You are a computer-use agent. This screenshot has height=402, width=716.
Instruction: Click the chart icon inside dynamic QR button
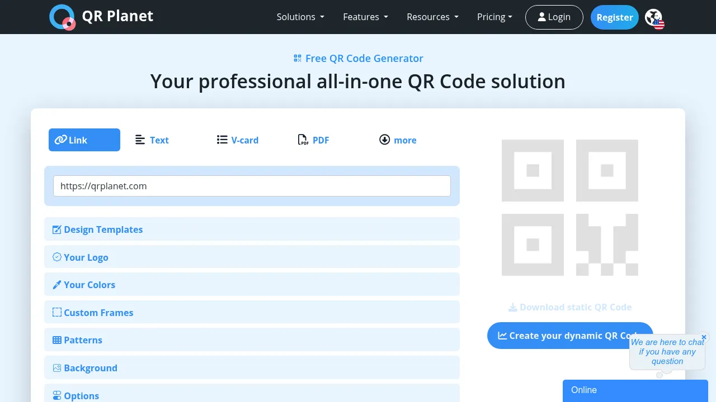click(503, 336)
